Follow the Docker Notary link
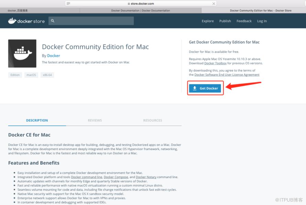This screenshot has width=306, height=205. 146,177
